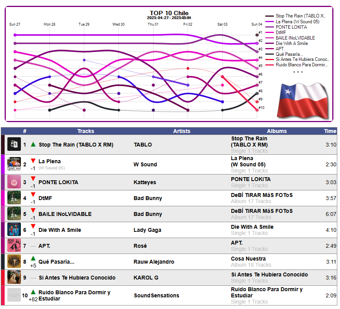
Task: Open track title PONTE LOKITA
Action: [58, 182]
